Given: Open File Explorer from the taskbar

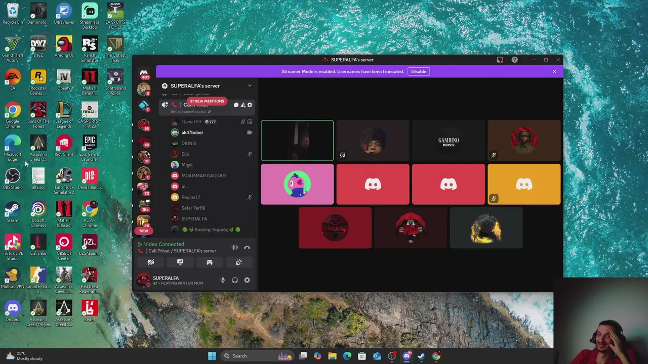Looking at the screenshot, I should [332, 356].
